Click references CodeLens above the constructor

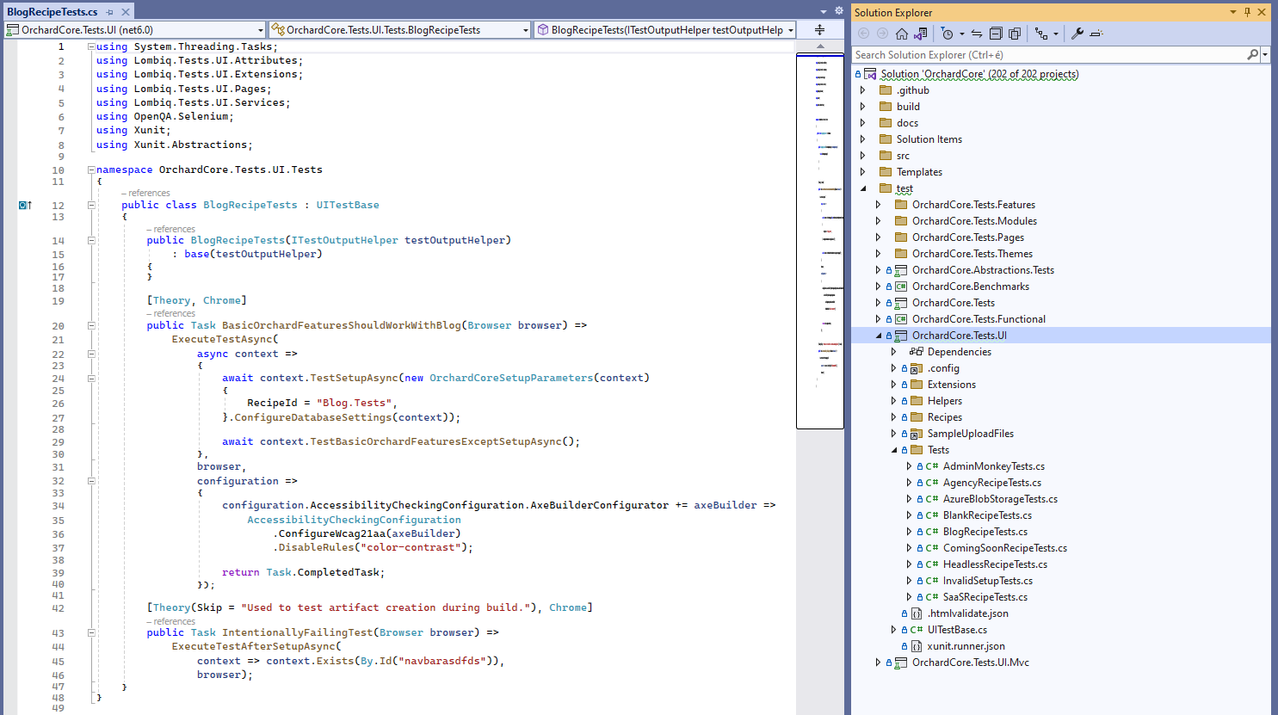tap(171, 229)
